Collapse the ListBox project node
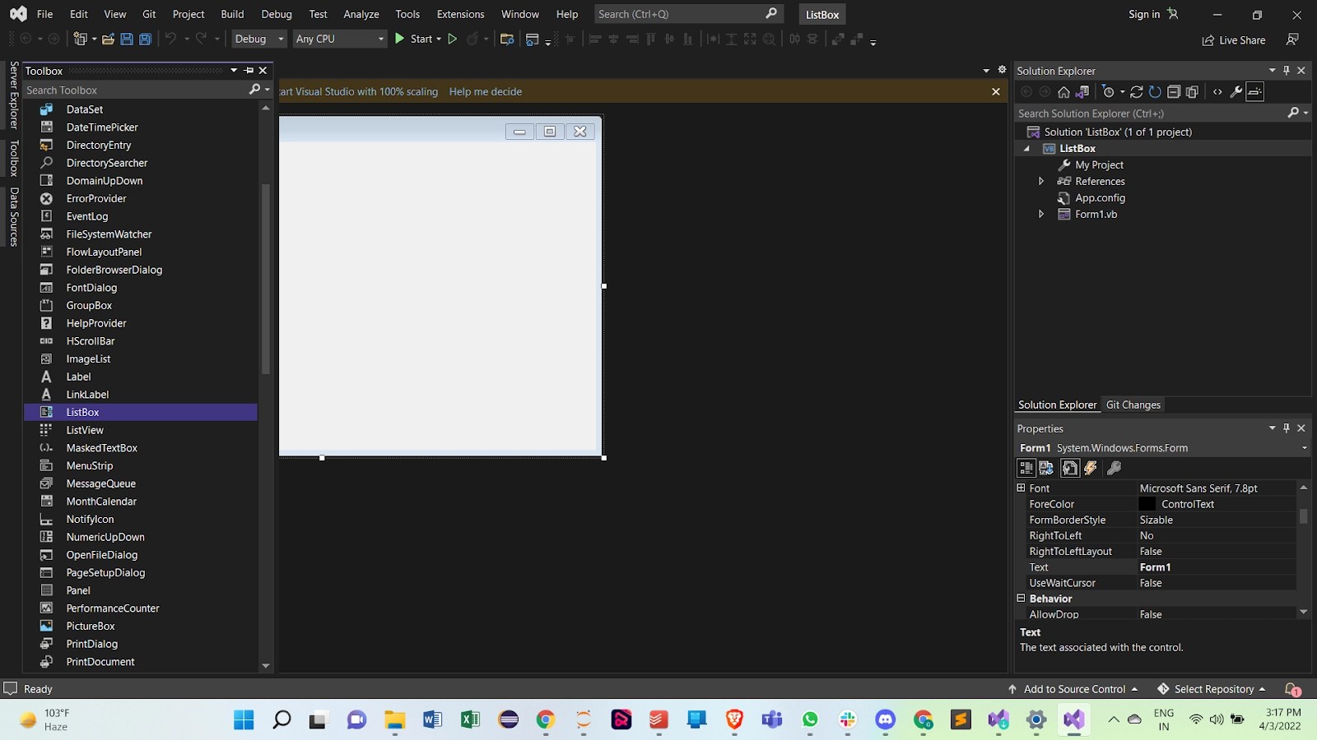Image resolution: width=1317 pixels, height=740 pixels. pos(1026,149)
